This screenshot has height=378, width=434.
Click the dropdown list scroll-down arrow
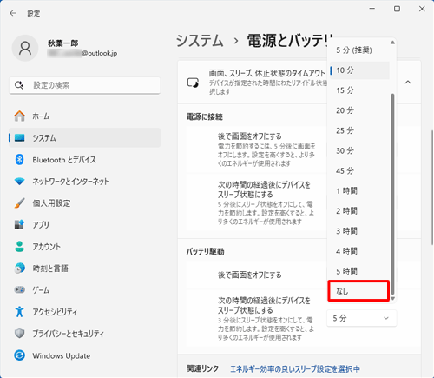(x=392, y=299)
